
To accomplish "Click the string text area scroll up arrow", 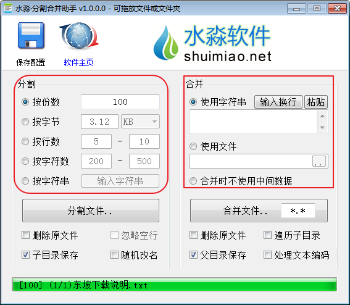I will (x=322, y=116).
